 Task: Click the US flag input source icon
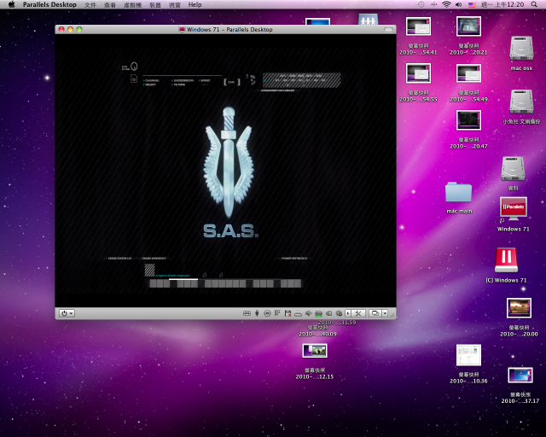coord(472,5)
